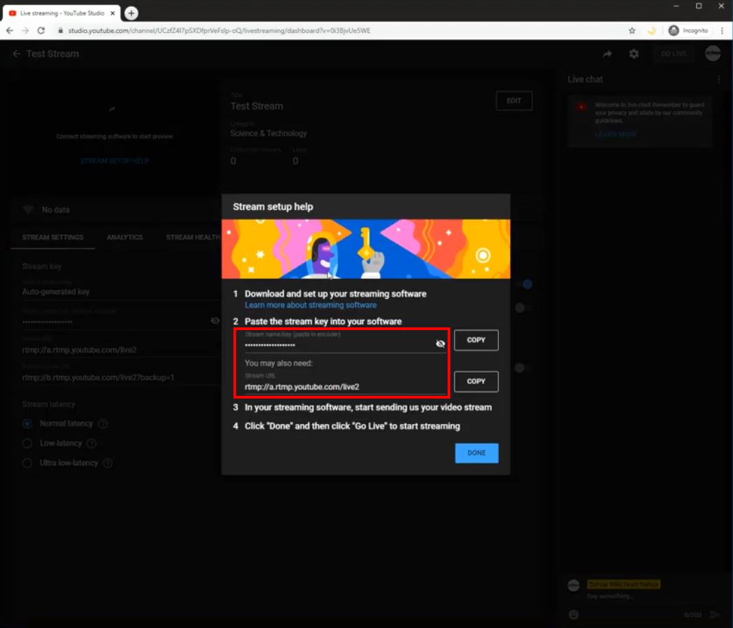The width and height of the screenshot is (733, 628).
Task: Open the channel avatar menu
Action: [x=713, y=54]
